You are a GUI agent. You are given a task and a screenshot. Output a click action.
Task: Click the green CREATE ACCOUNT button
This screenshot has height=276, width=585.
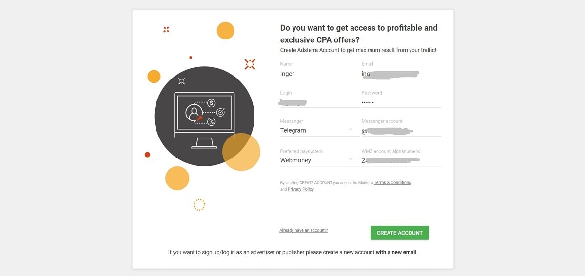(x=400, y=233)
